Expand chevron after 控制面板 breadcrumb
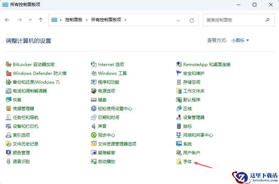Screen dimensions: 279x184 pos(87,20)
